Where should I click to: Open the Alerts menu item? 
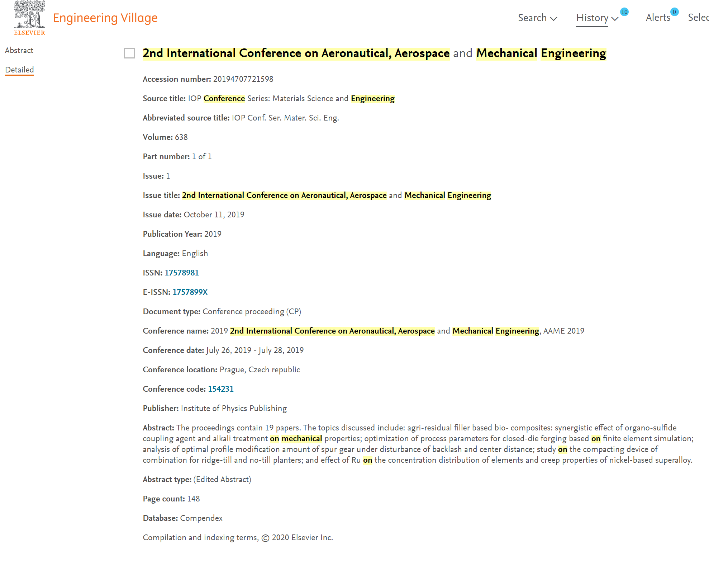(658, 17)
